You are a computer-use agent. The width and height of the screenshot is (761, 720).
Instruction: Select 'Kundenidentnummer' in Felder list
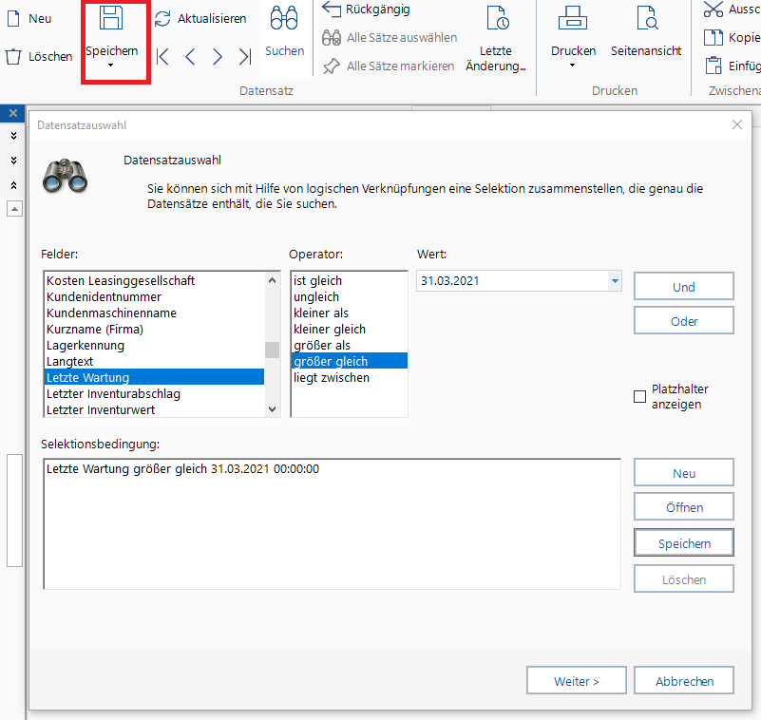[154, 296]
